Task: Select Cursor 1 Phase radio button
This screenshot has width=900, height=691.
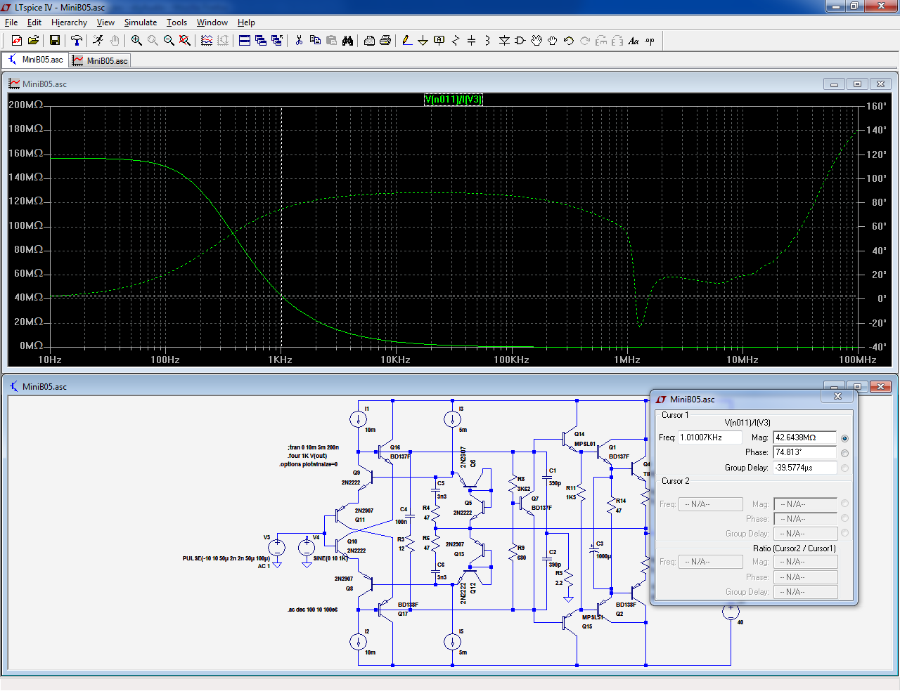Action: coord(844,453)
